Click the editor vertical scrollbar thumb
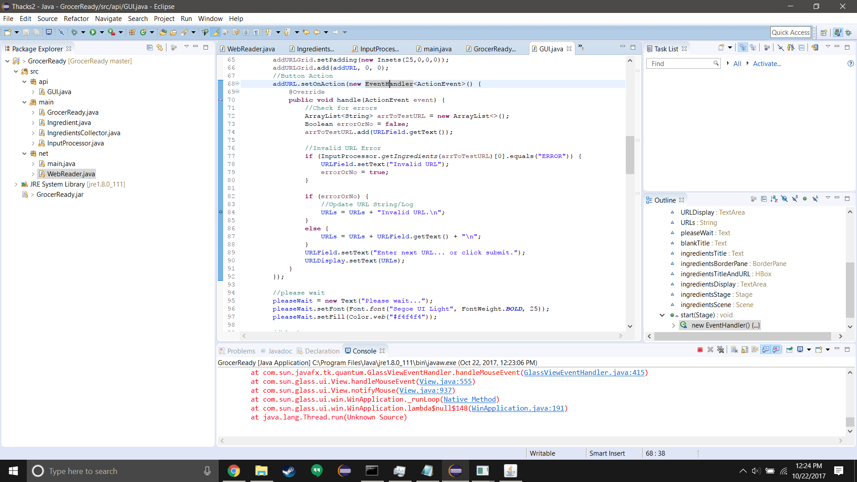Image resolution: width=857 pixels, height=482 pixels. pos(630,155)
